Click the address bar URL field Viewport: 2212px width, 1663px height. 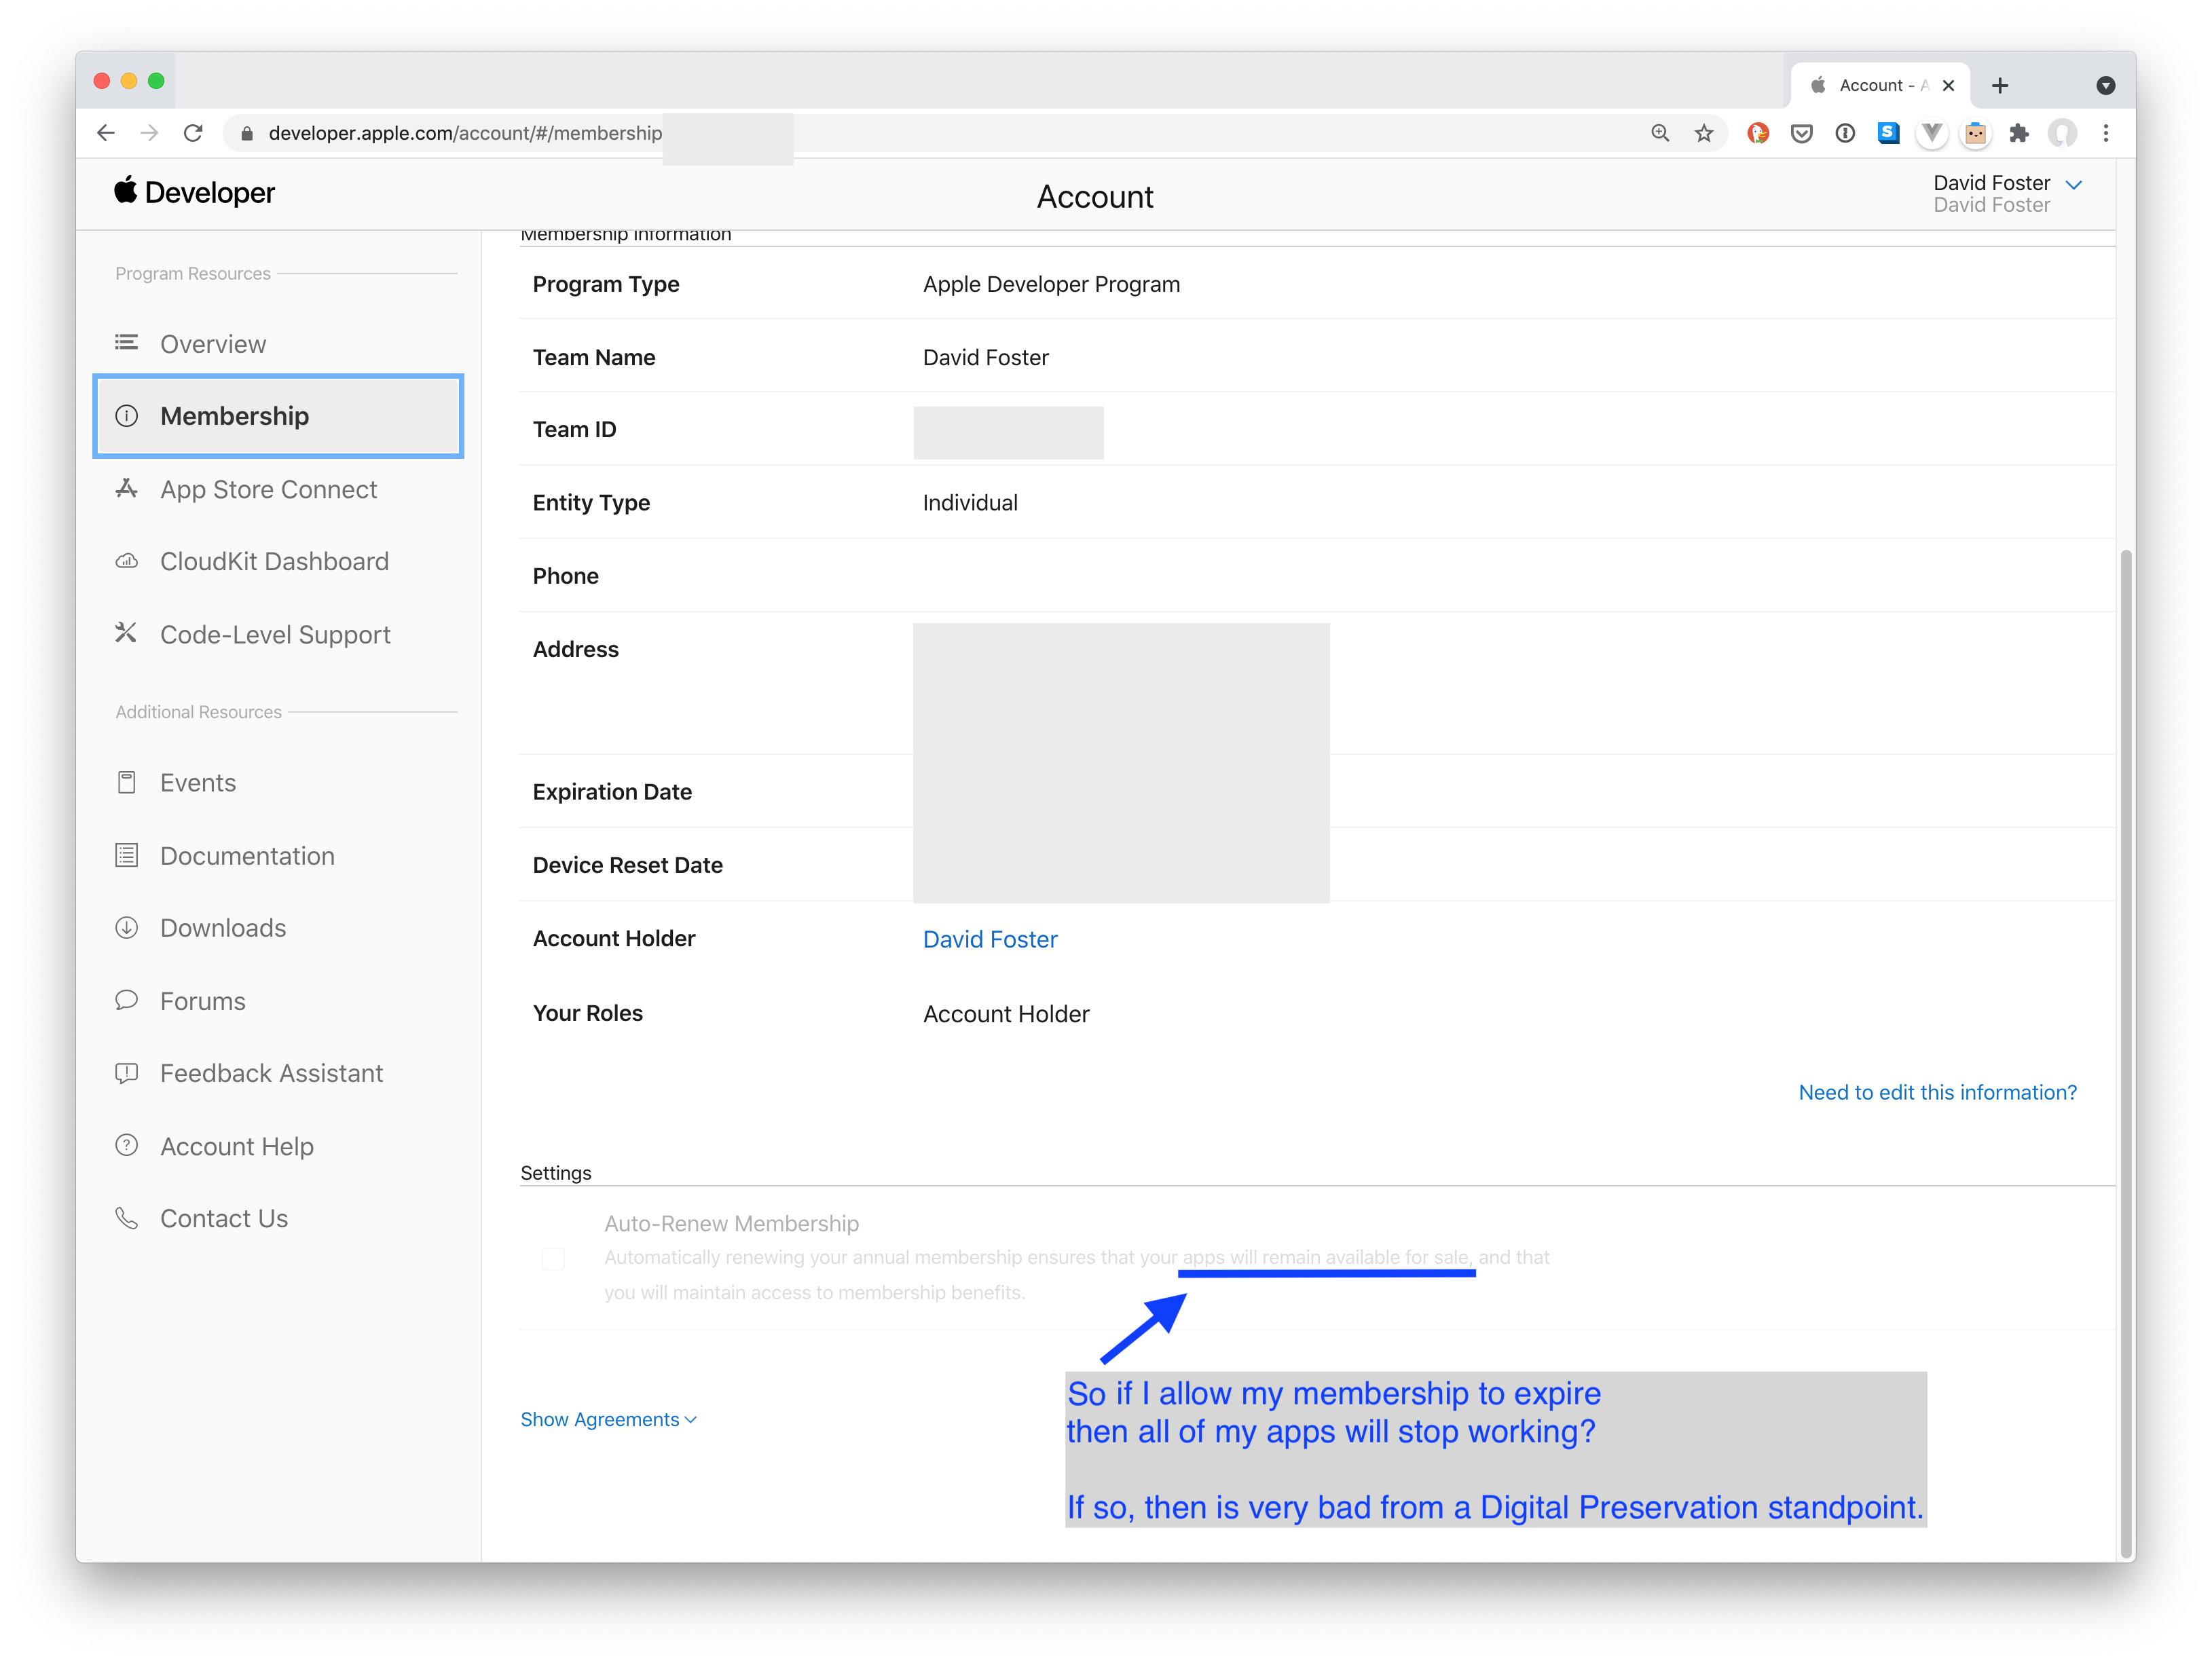click(465, 133)
